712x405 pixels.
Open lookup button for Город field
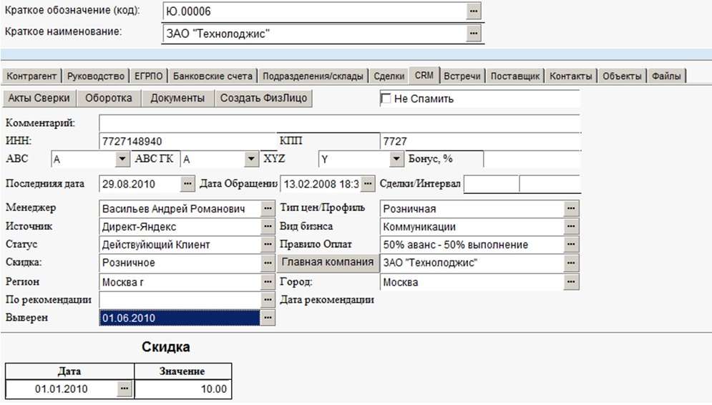coord(571,282)
